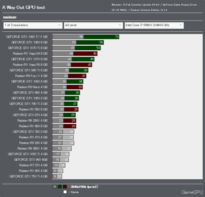The image size is (205, 197).
Task: Select the 'maximum' quality tab
Action: click(x=10, y=17)
